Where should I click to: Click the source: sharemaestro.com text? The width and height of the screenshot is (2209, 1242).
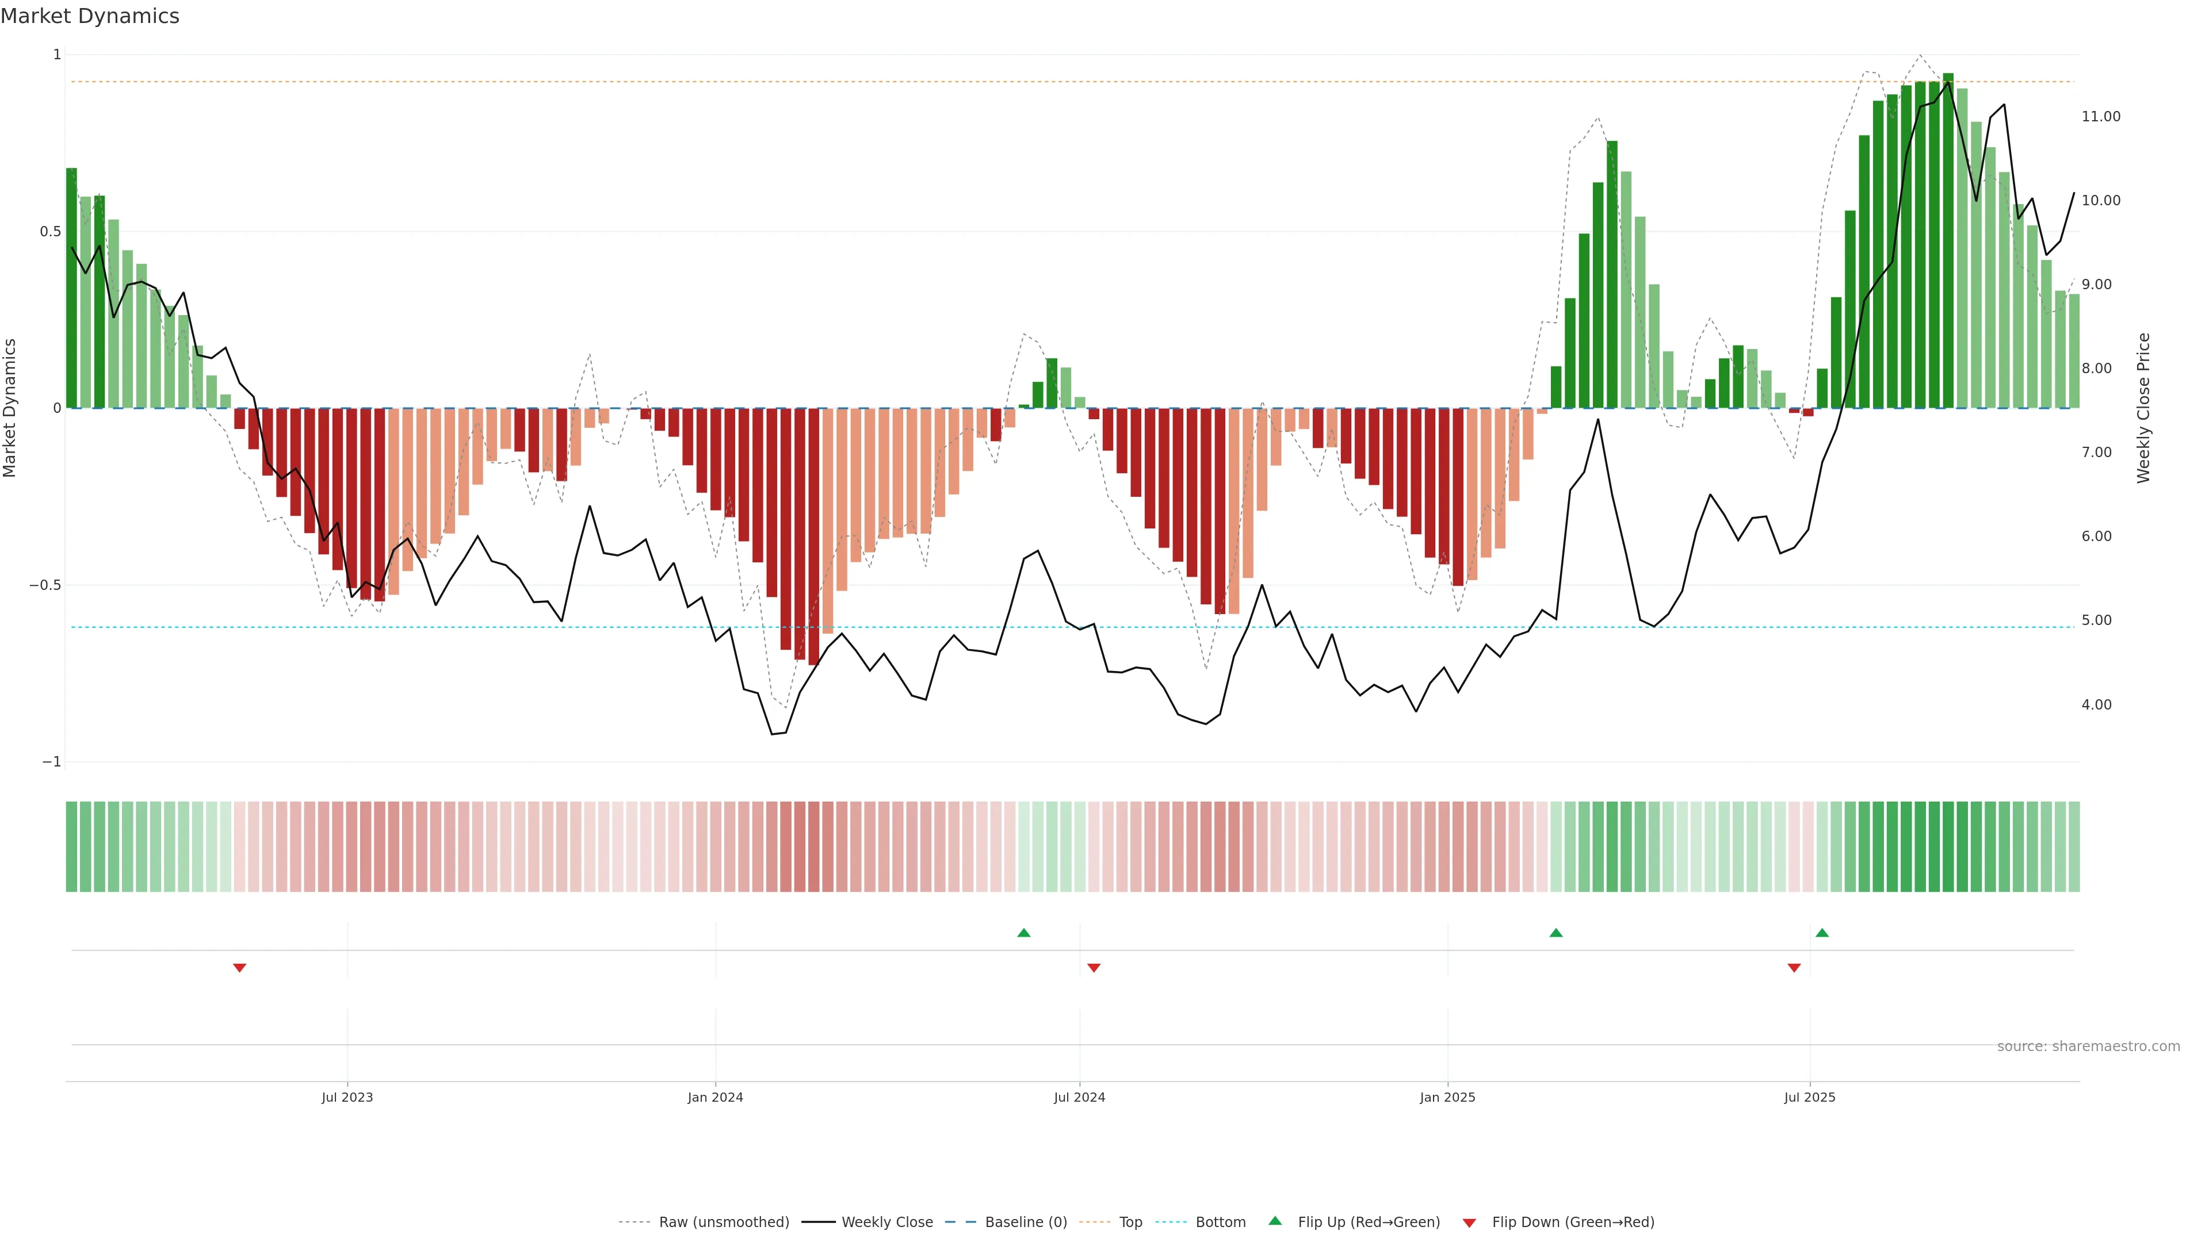pyautogui.click(x=2088, y=1046)
